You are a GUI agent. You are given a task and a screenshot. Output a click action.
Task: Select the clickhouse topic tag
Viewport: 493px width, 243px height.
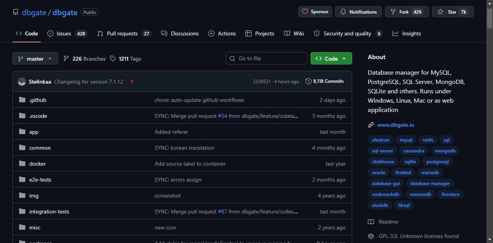(x=383, y=162)
